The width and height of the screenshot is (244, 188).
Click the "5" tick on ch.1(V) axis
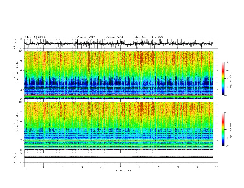pos(21,39)
